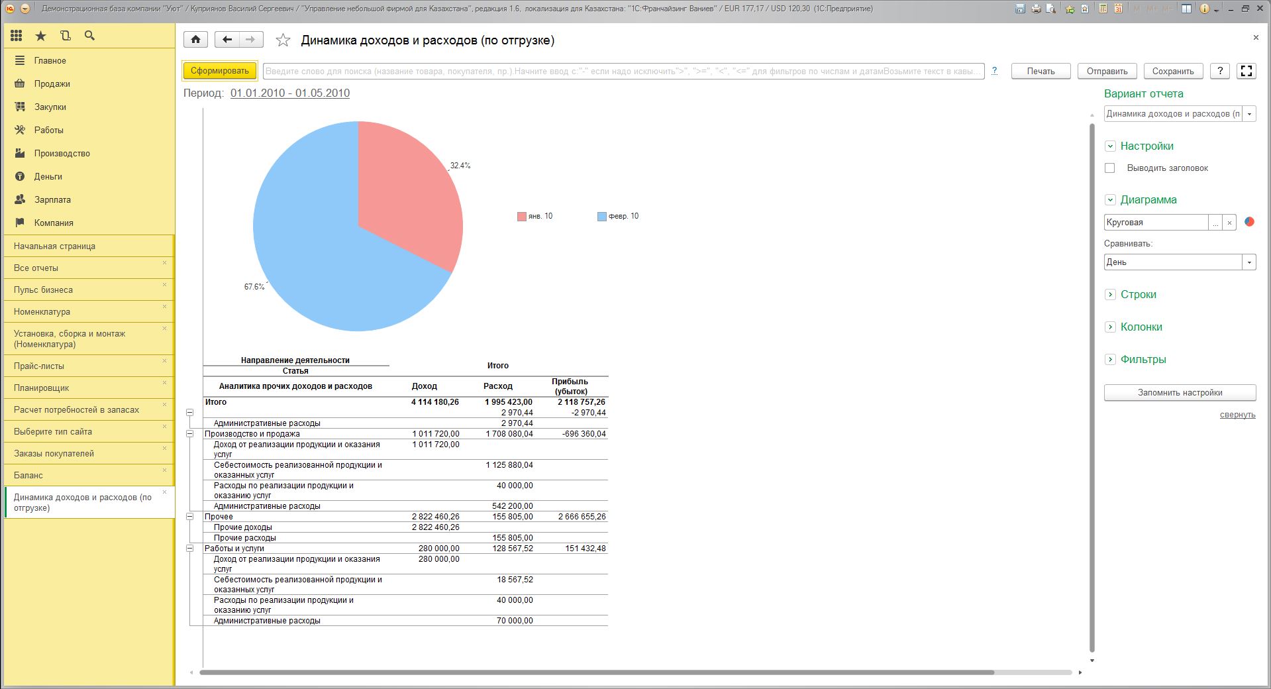The width and height of the screenshot is (1271, 689).
Task: Go back with the left arrow button
Action: pos(227,40)
